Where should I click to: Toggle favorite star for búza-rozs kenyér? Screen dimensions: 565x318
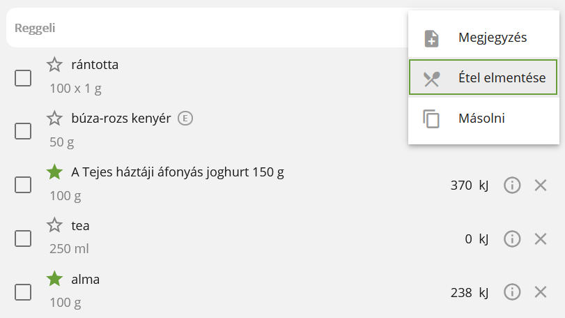click(54, 119)
